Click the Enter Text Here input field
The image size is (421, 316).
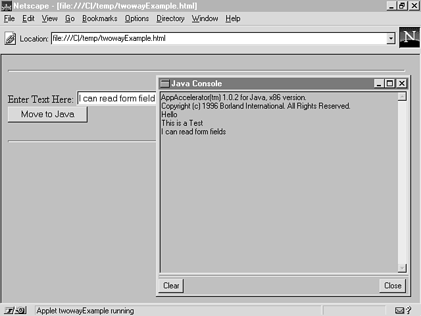coord(116,99)
